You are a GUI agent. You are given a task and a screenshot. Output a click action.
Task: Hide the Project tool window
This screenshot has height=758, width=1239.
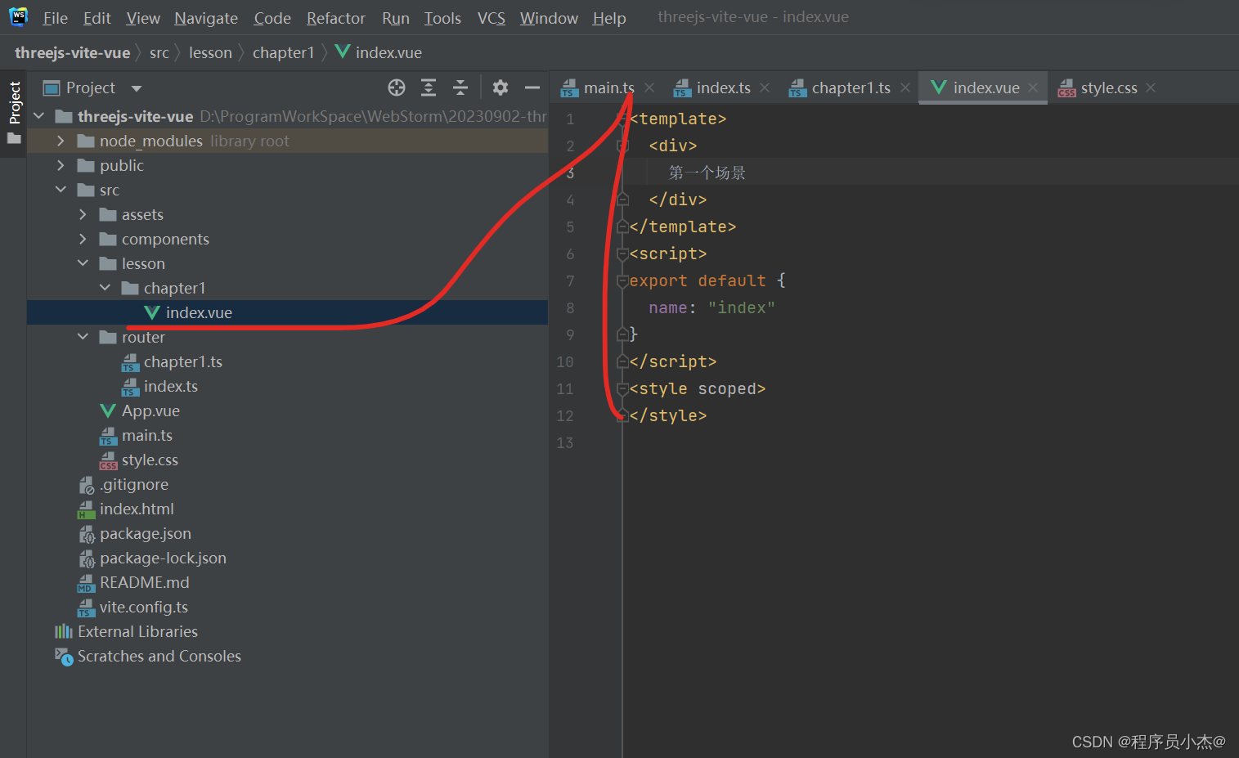click(x=532, y=87)
